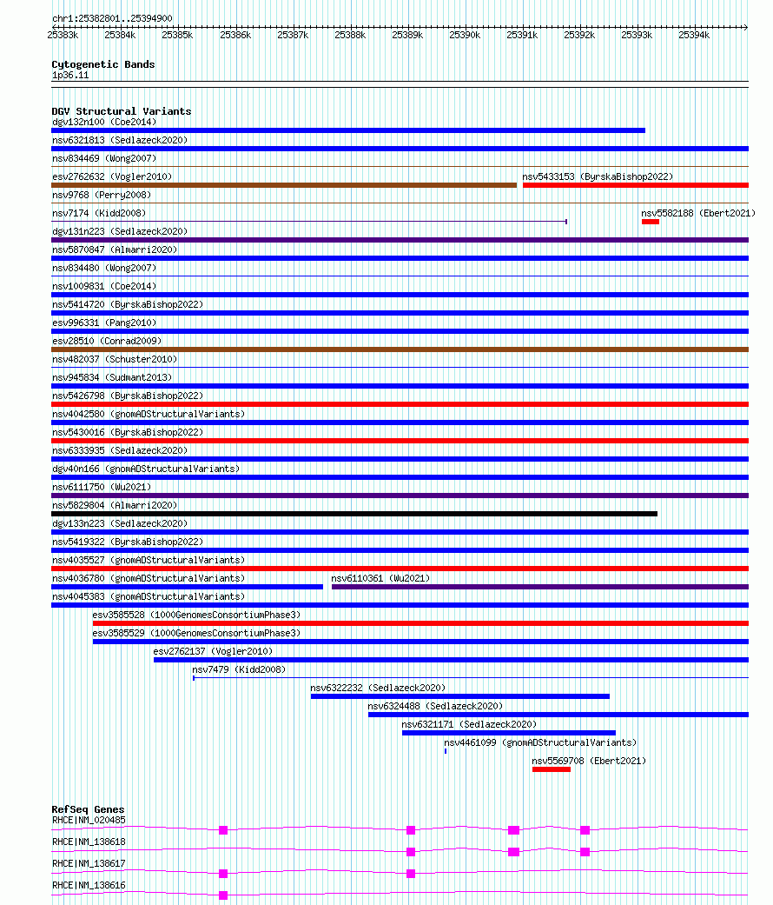Click nsv5870847 (Almarri2020) label
Image resolution: width=773 pixels, height=905 pixels.
[114, 250]
